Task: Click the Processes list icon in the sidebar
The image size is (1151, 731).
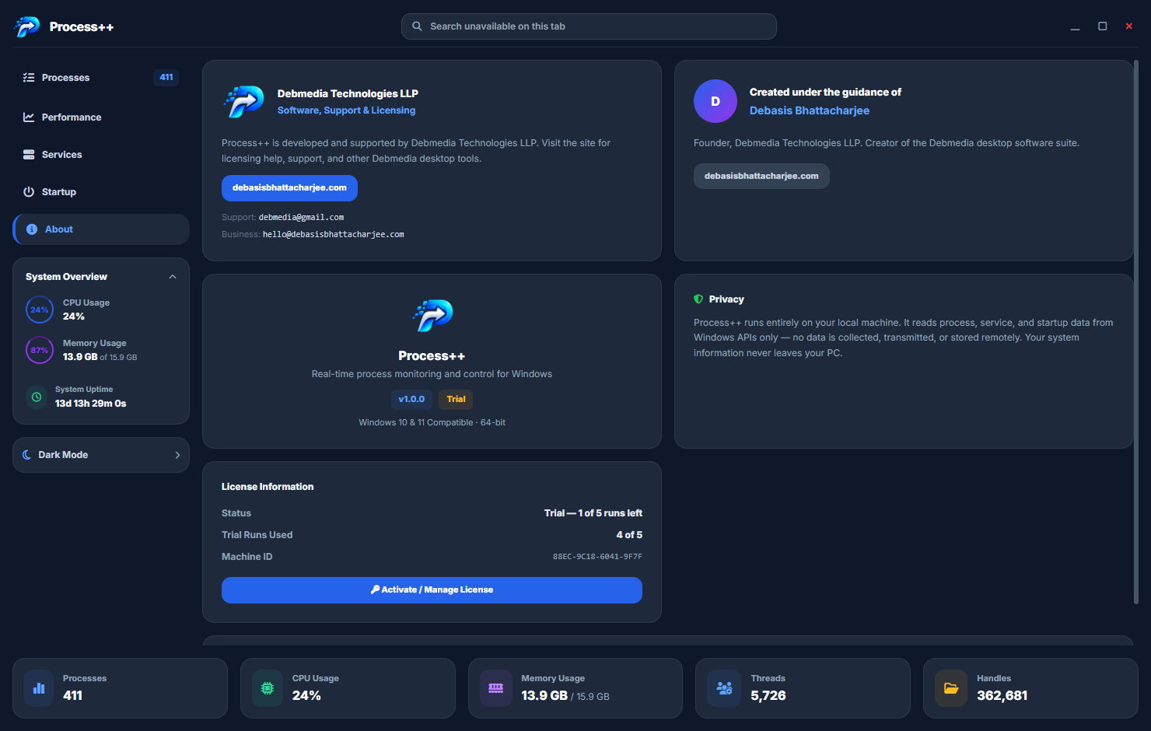Action: 29,78
